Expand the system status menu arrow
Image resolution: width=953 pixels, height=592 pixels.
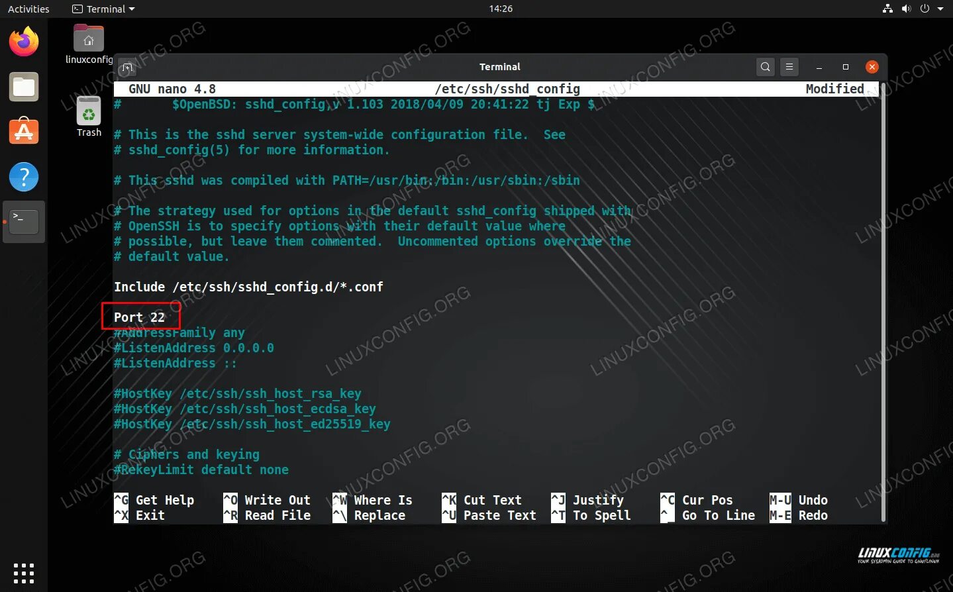941,9
